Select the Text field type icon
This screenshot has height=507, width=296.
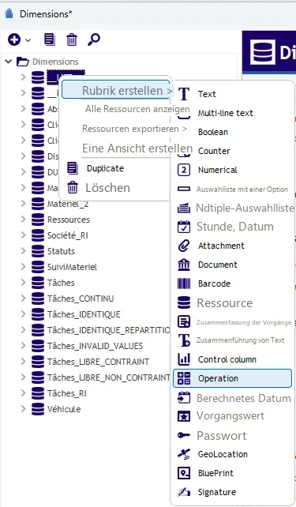[x=184, y=94]
